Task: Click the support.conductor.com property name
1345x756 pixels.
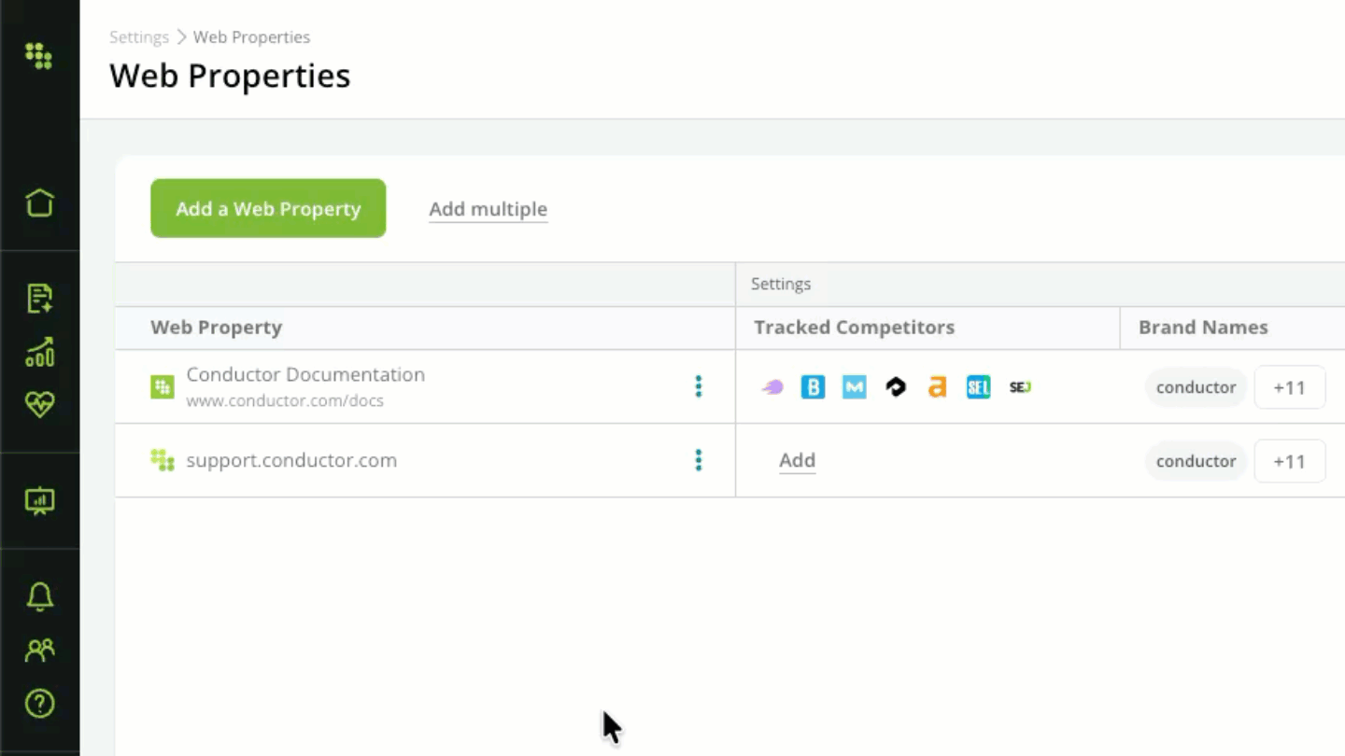Action: pyautogui.click(x=291, y=460)
